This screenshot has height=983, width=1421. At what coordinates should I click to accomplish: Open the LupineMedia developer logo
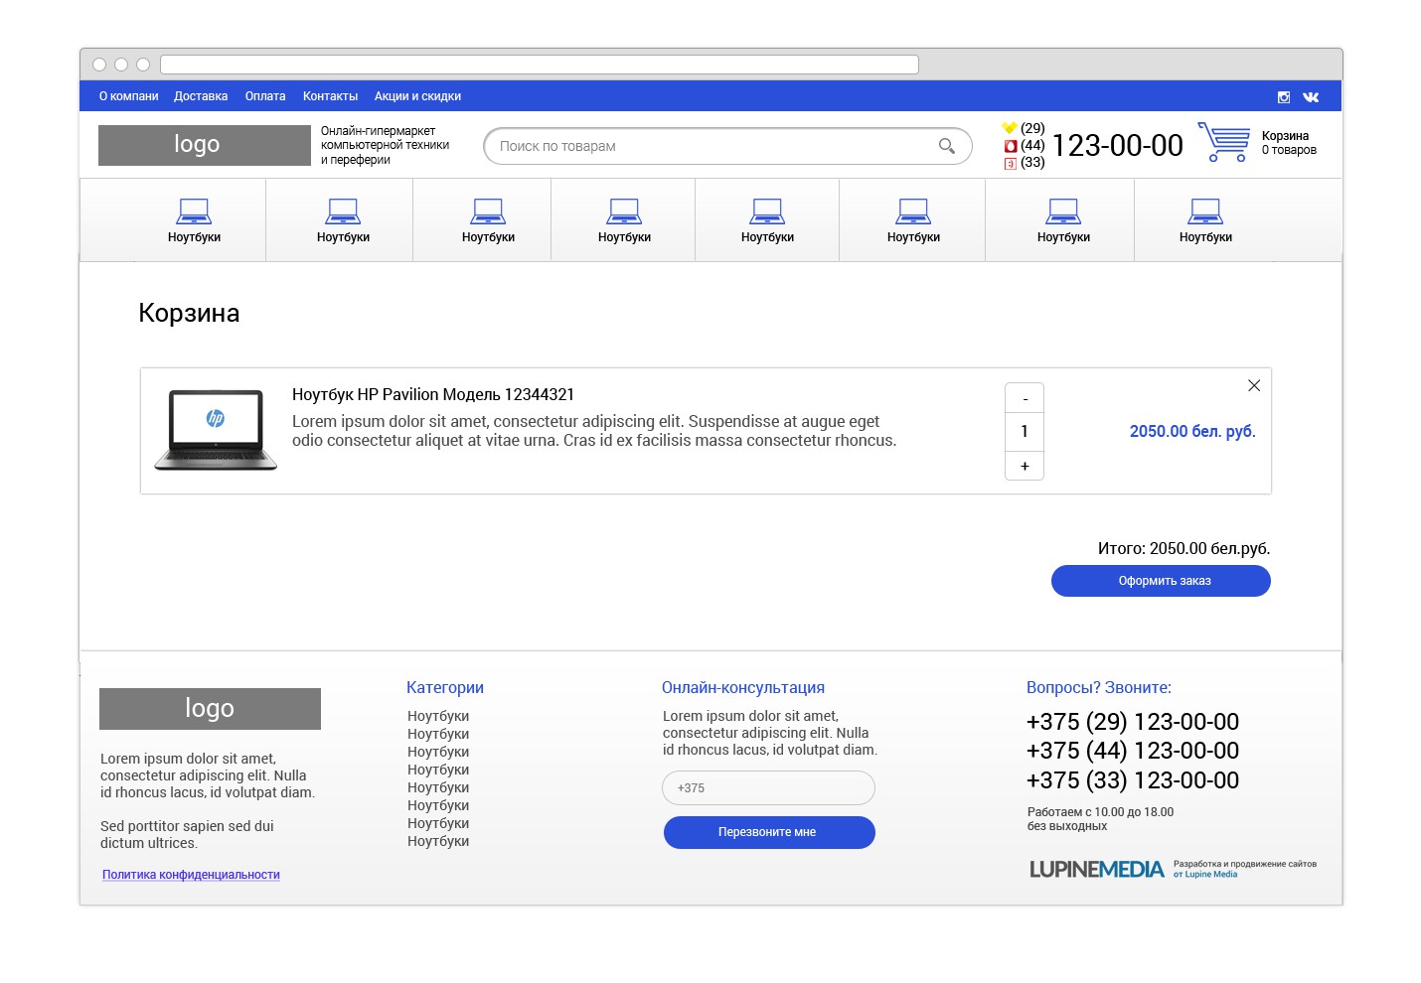point(1097,870)
